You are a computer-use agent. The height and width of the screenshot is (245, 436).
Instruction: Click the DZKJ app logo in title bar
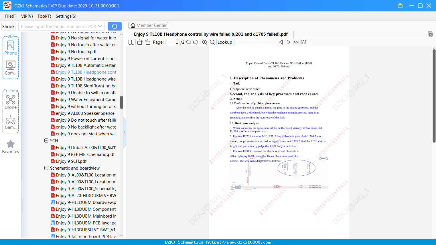click(7, 6)
